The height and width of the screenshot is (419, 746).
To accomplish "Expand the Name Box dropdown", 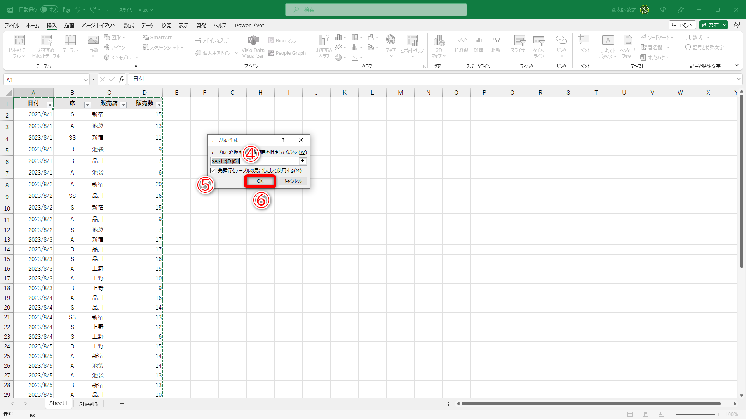I will (85, 80).
